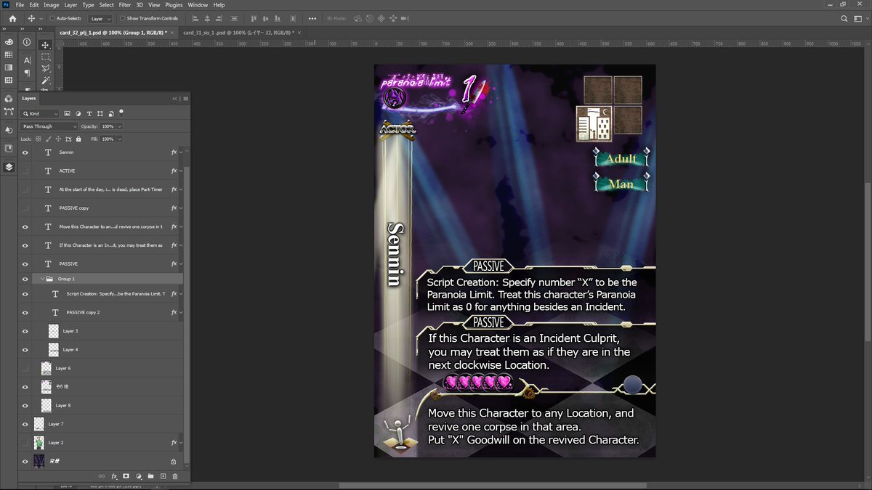The width and height of the screenshot is (872, 490).
Task: Toggle the layer filter on/off switch
Action: click(121, 112)
